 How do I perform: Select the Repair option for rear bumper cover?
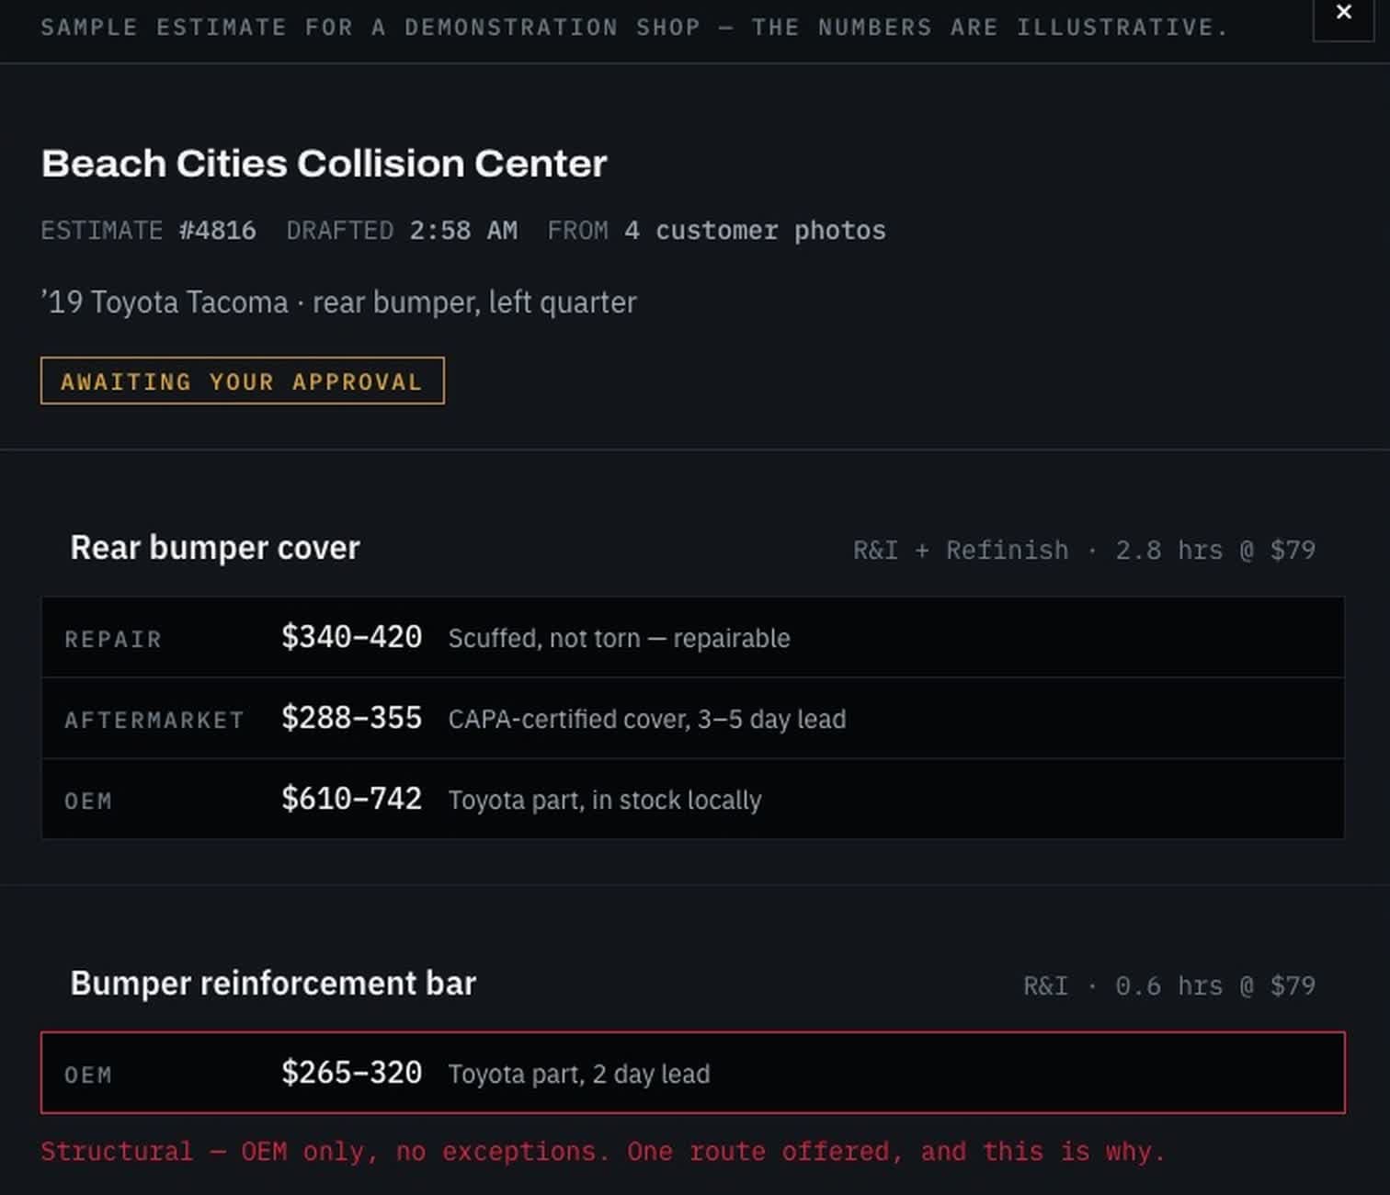click(693, 637)
